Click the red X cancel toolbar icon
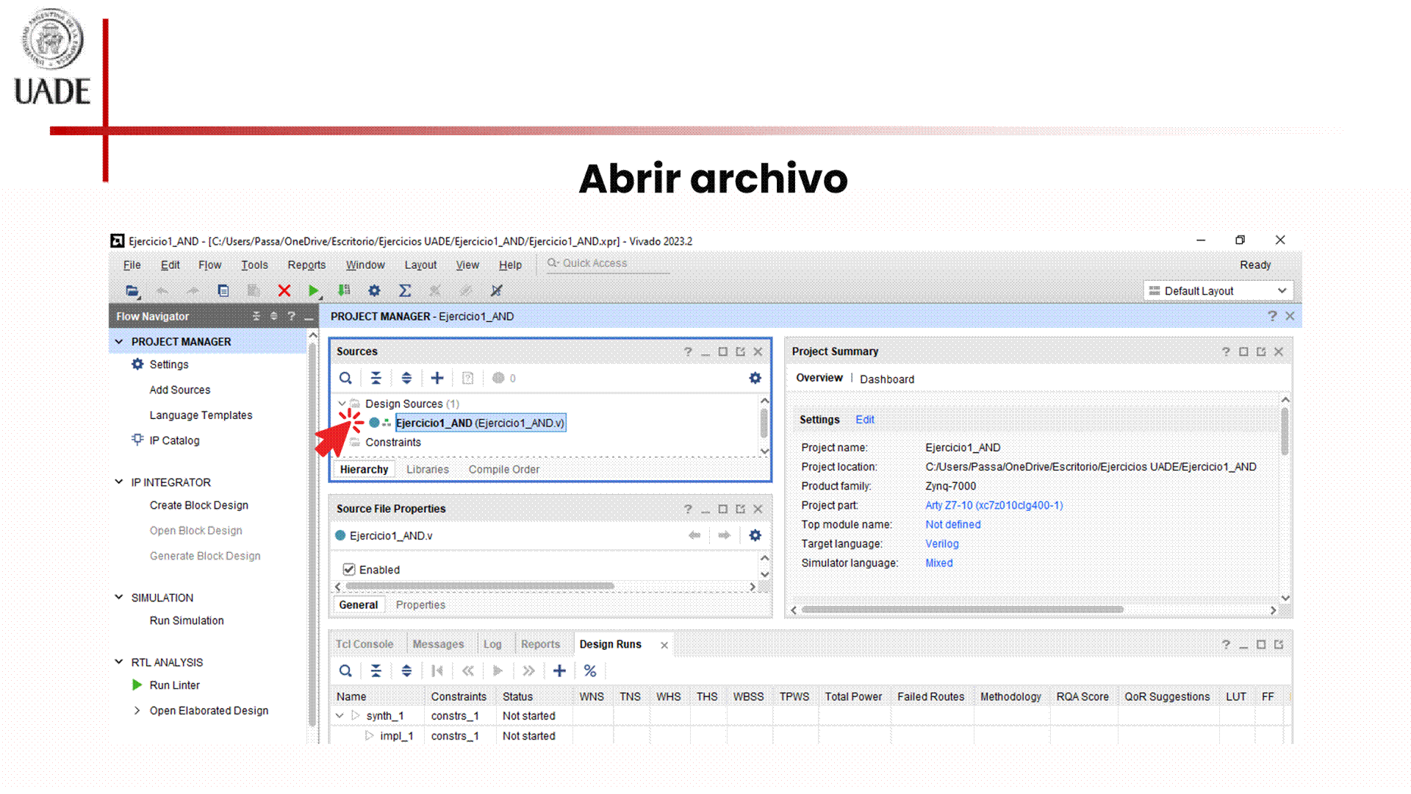 coord(284,291)
